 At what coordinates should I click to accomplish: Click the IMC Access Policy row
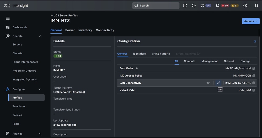coord(187,76)
